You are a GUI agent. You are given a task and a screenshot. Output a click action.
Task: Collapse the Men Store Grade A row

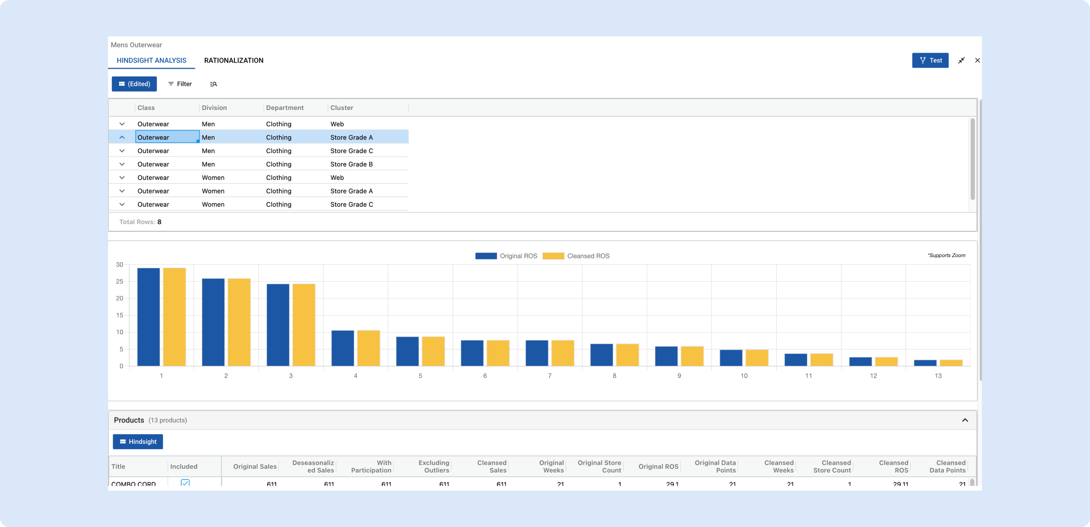[122, 137]
